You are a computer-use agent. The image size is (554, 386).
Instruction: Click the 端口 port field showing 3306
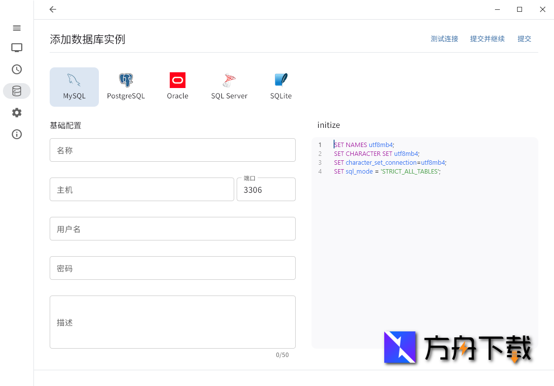[266, 190]
